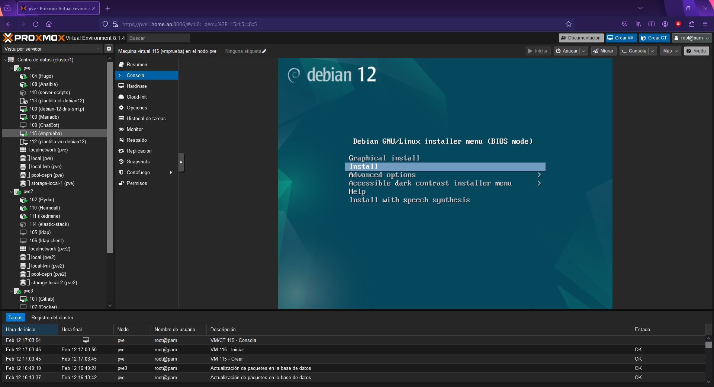Open the Respaldo section
Image resolution: width=714 pixels, height=387 pixels.
[147, 140]
